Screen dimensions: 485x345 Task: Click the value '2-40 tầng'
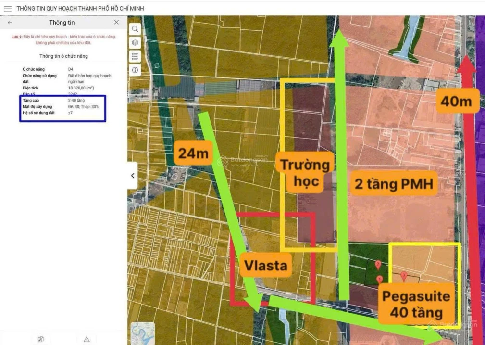(x=76, y=101)
